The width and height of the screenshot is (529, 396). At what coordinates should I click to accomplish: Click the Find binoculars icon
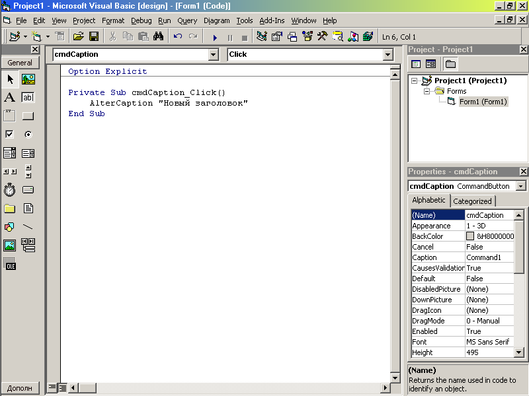(158, 36)
